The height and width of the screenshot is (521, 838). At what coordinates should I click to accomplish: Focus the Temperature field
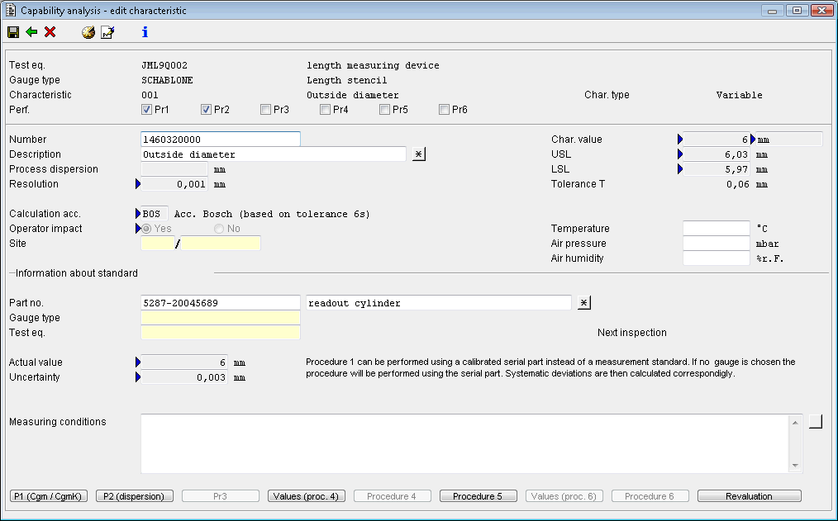point(717,229)
